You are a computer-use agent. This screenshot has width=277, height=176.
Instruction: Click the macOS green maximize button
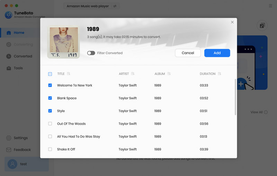pyautogui.click(x=17, y=6)
